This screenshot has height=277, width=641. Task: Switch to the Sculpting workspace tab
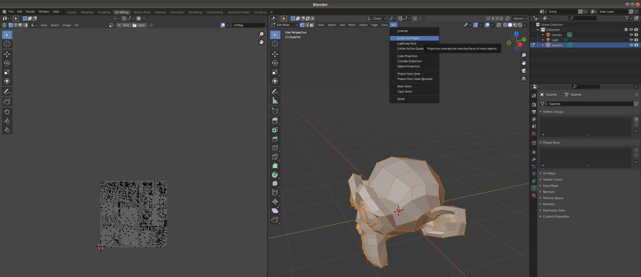tap(104, 12)
